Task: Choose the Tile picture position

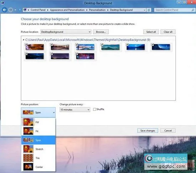Action: (38, 158)
